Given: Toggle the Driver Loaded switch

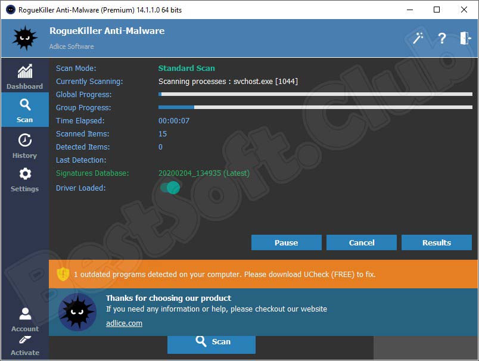Looking at the screenshot, I should tap(170, 188).
